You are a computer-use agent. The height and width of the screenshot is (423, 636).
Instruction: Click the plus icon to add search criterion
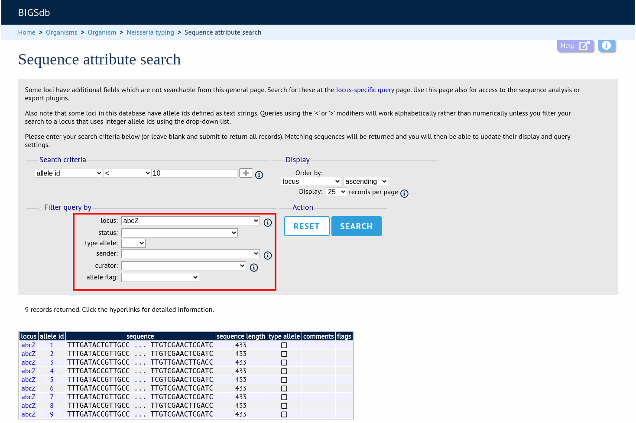click(246, 173)
